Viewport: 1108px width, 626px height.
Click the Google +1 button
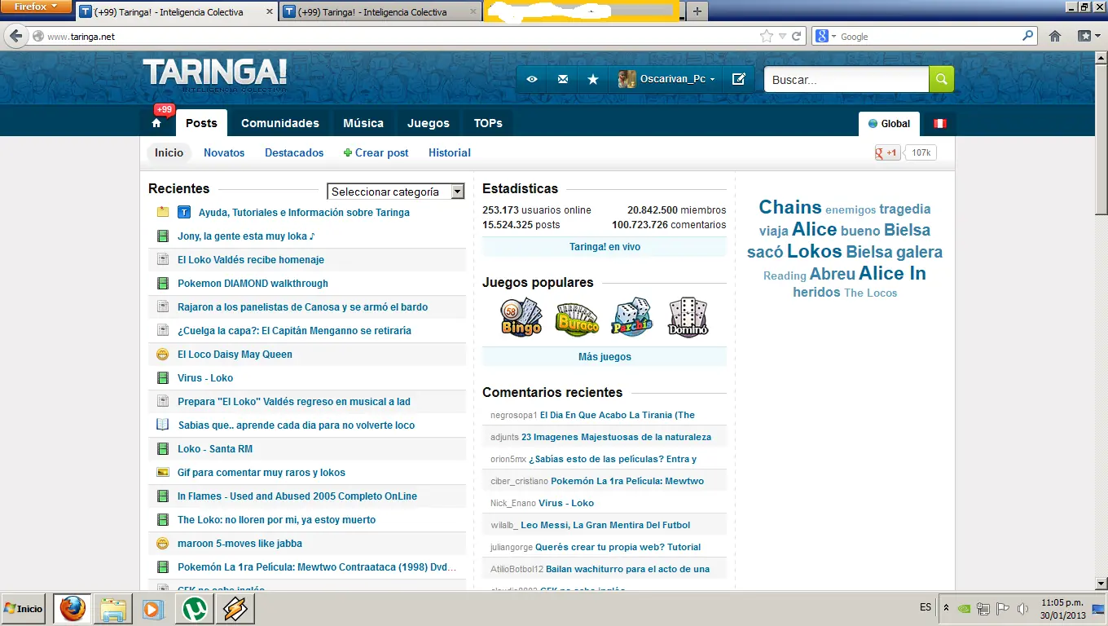[887, 152]
